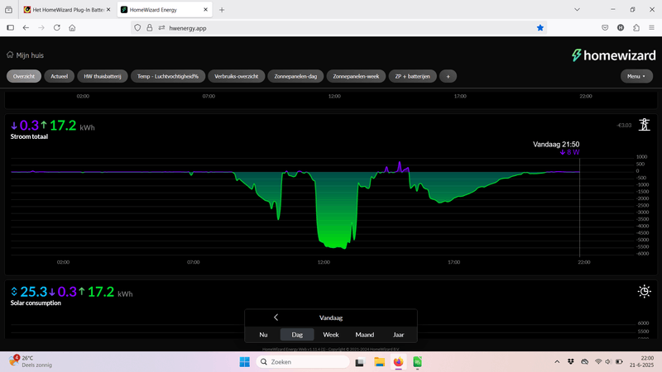This screenshot has width=662, height=372.
Task: Close the HomeWizard Energy tab
Action: [205, 9]
